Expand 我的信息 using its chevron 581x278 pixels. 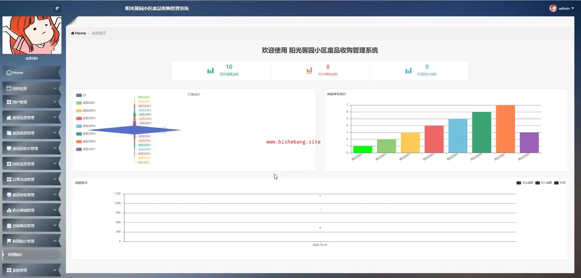55,88
